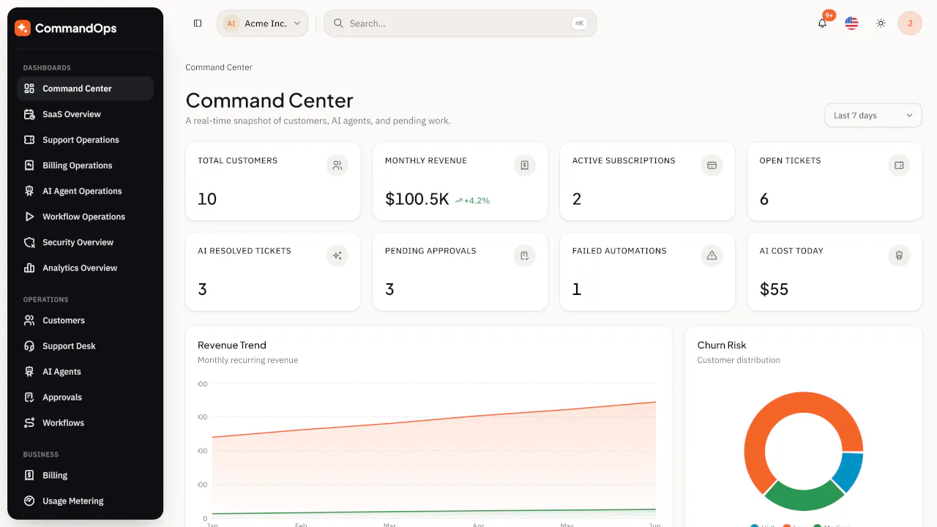This screenshot has width=937, height=527.
Task: Click the blue Churn Risk donut segment
Action: 849,471
